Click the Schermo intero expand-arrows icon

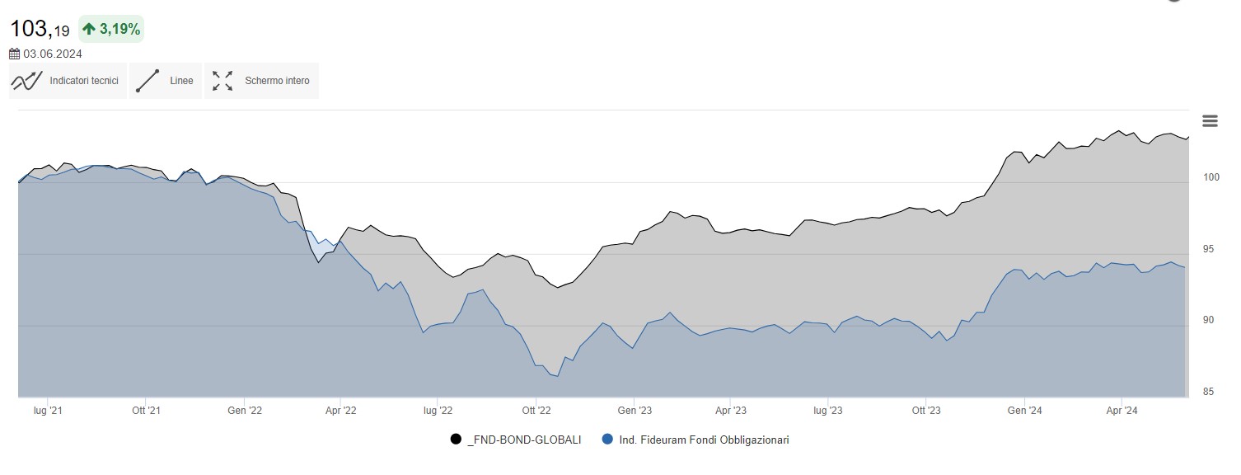pyautogui.click(x=222, y=81)
